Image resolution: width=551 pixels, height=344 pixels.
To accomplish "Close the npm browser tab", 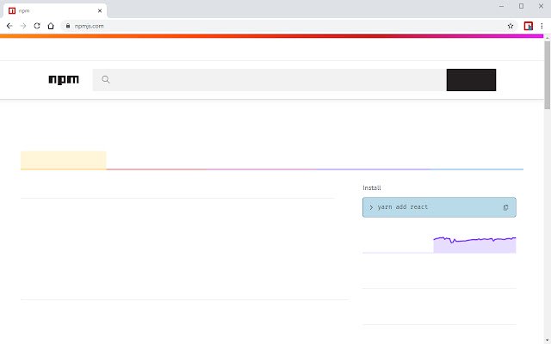I will 100,11.
